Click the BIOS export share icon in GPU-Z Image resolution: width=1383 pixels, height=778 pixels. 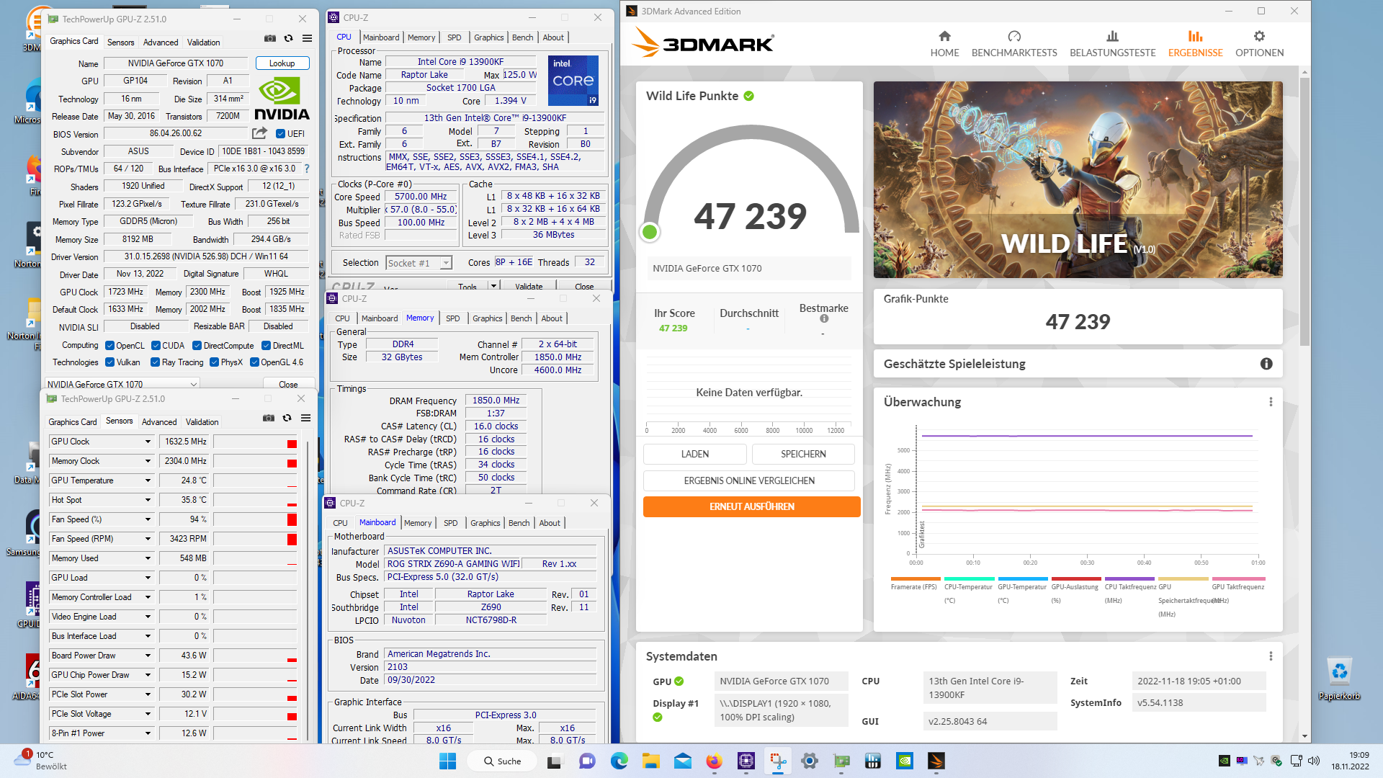pyautogui.click(x=259, y=133)
